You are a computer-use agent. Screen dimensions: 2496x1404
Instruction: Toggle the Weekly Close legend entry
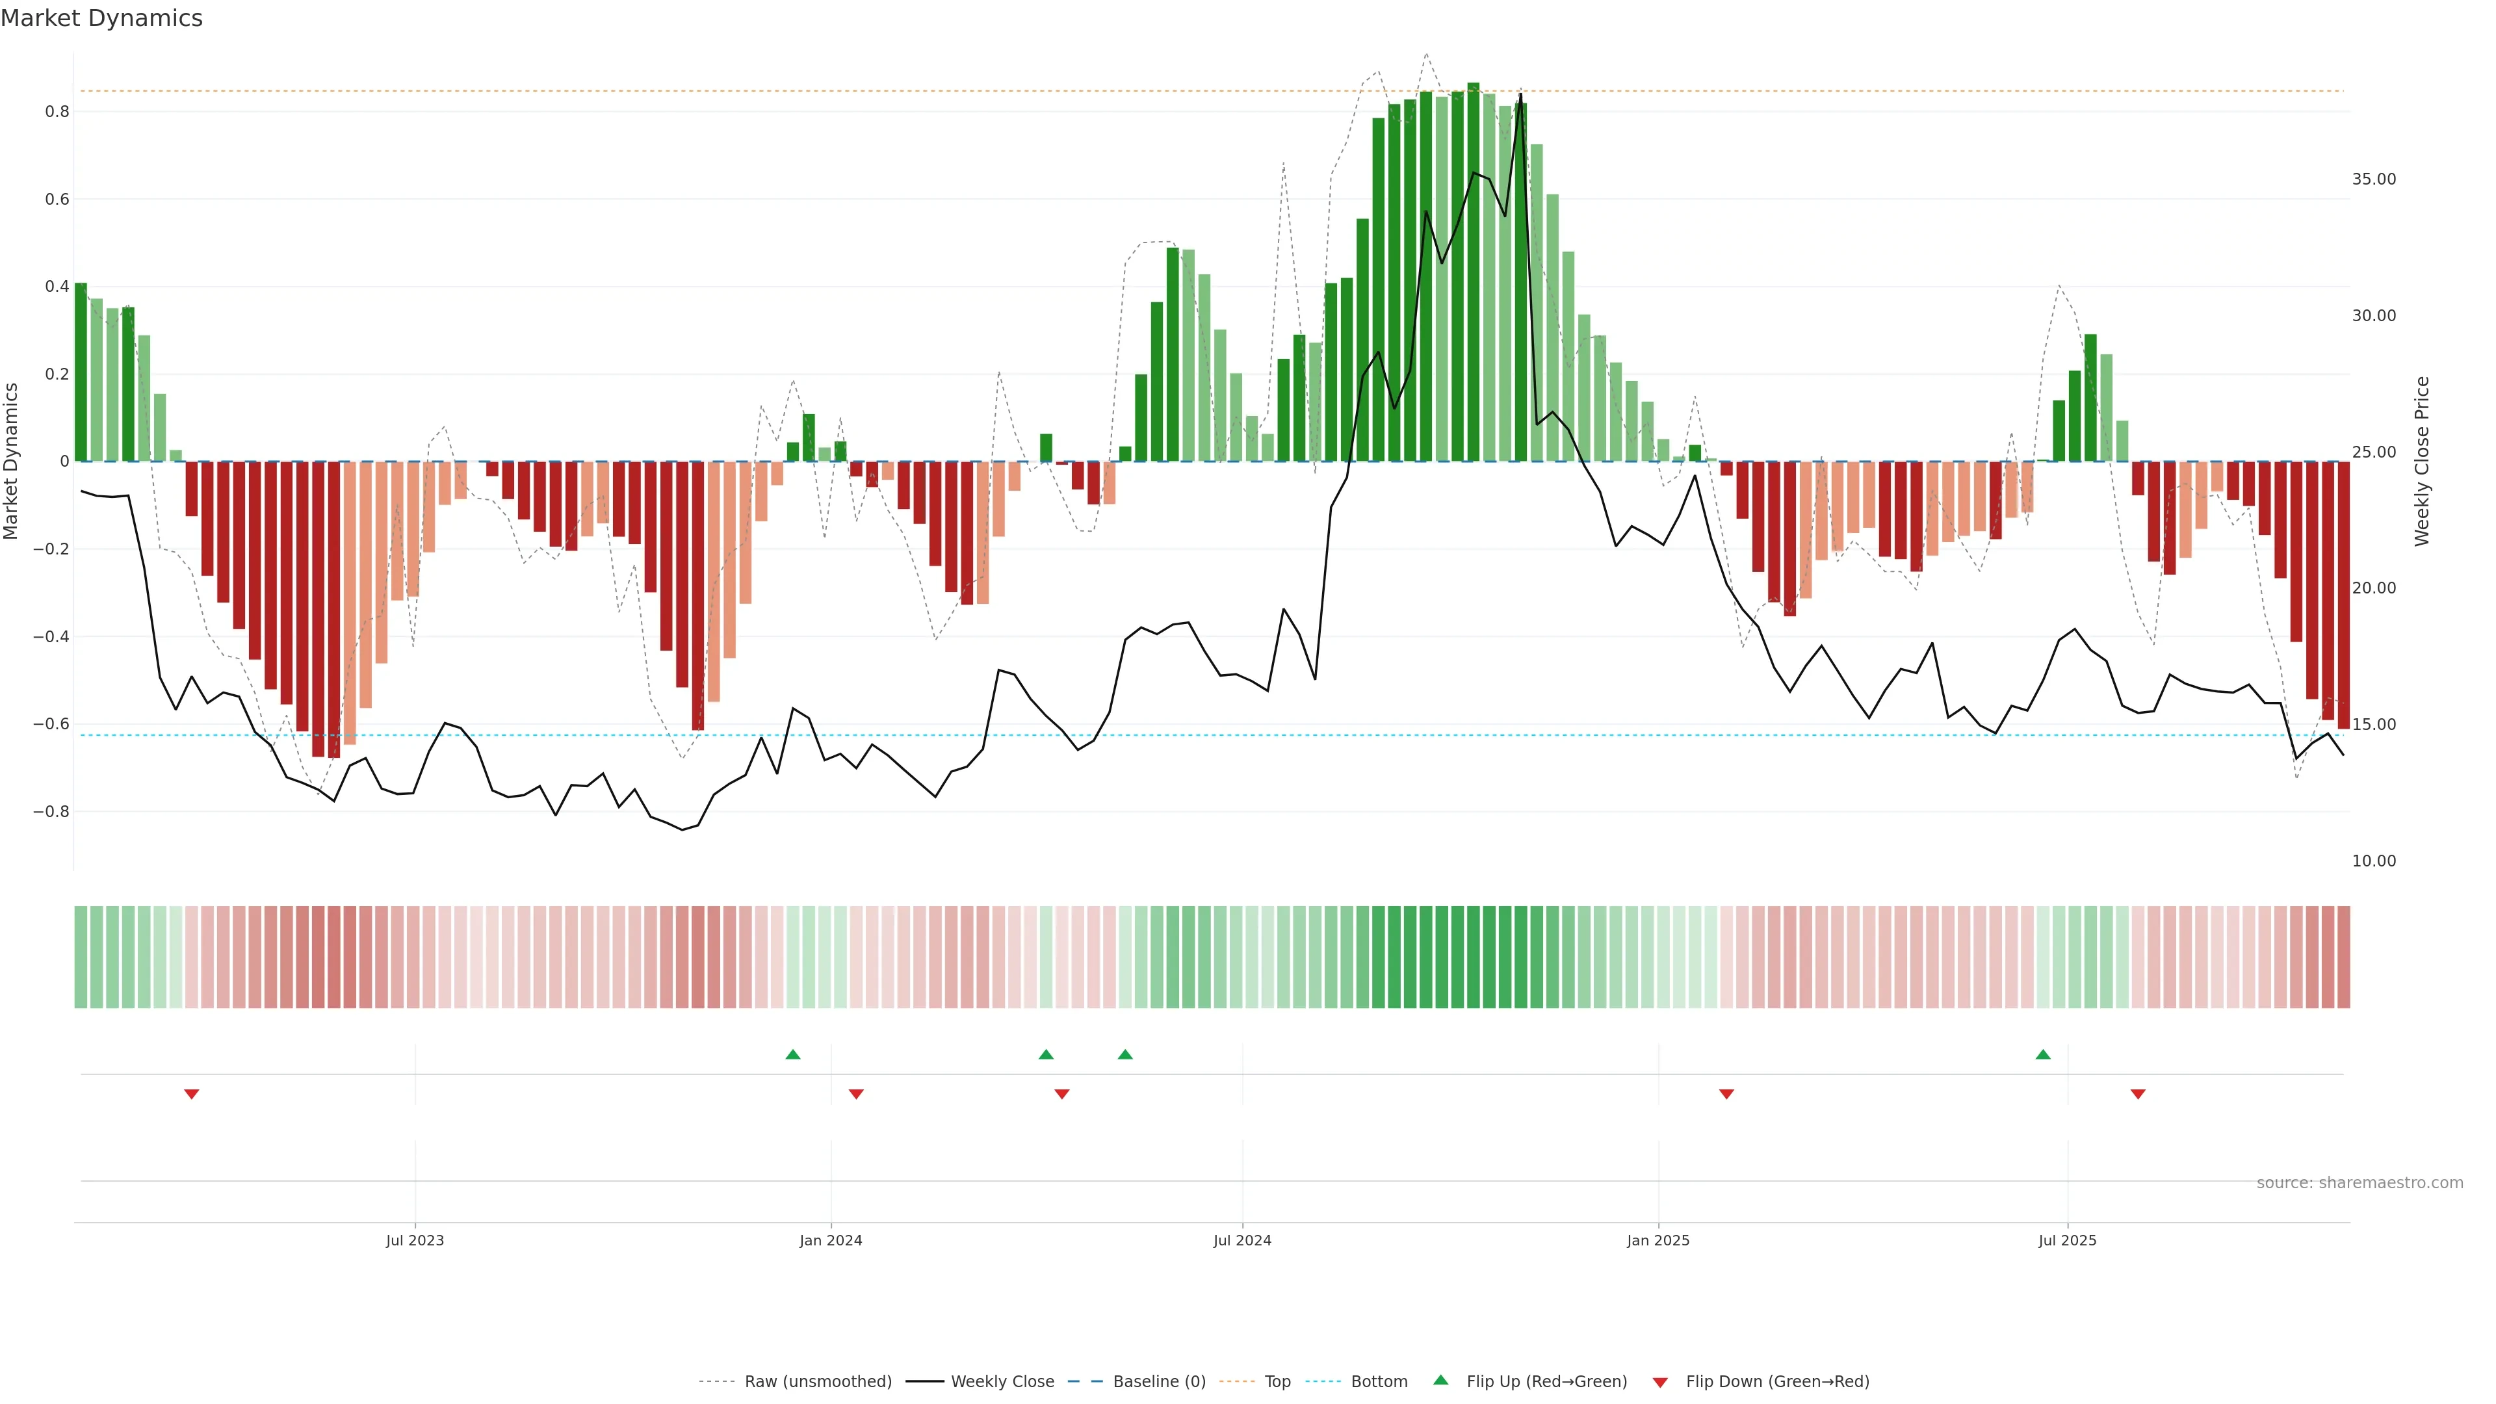click(x=1002, y=1382)
